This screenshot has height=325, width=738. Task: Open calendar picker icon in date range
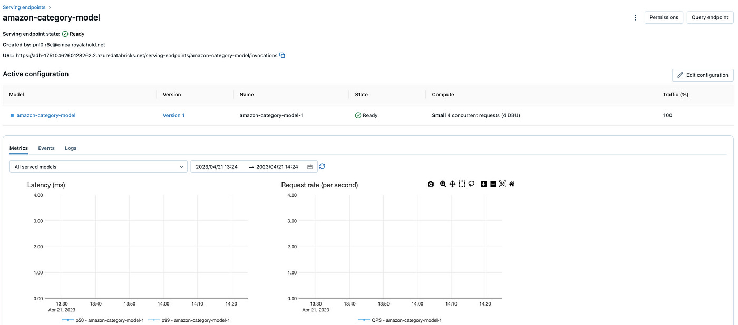pyautogui.click(x=310, y=167)
